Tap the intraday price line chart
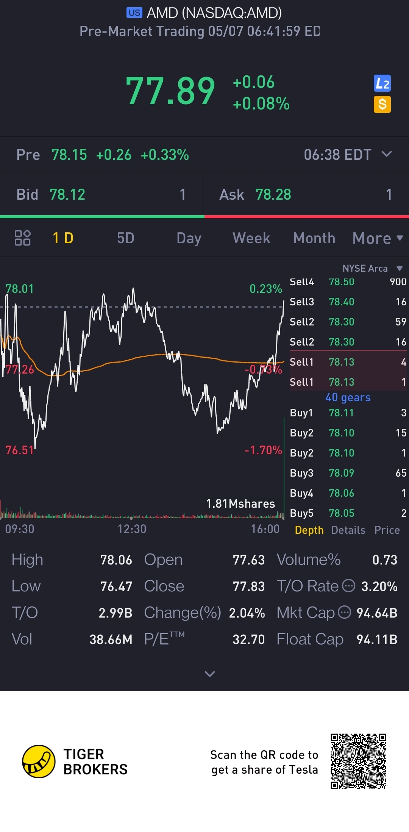Screen dimensions: 409x832 tap(142, 368)
